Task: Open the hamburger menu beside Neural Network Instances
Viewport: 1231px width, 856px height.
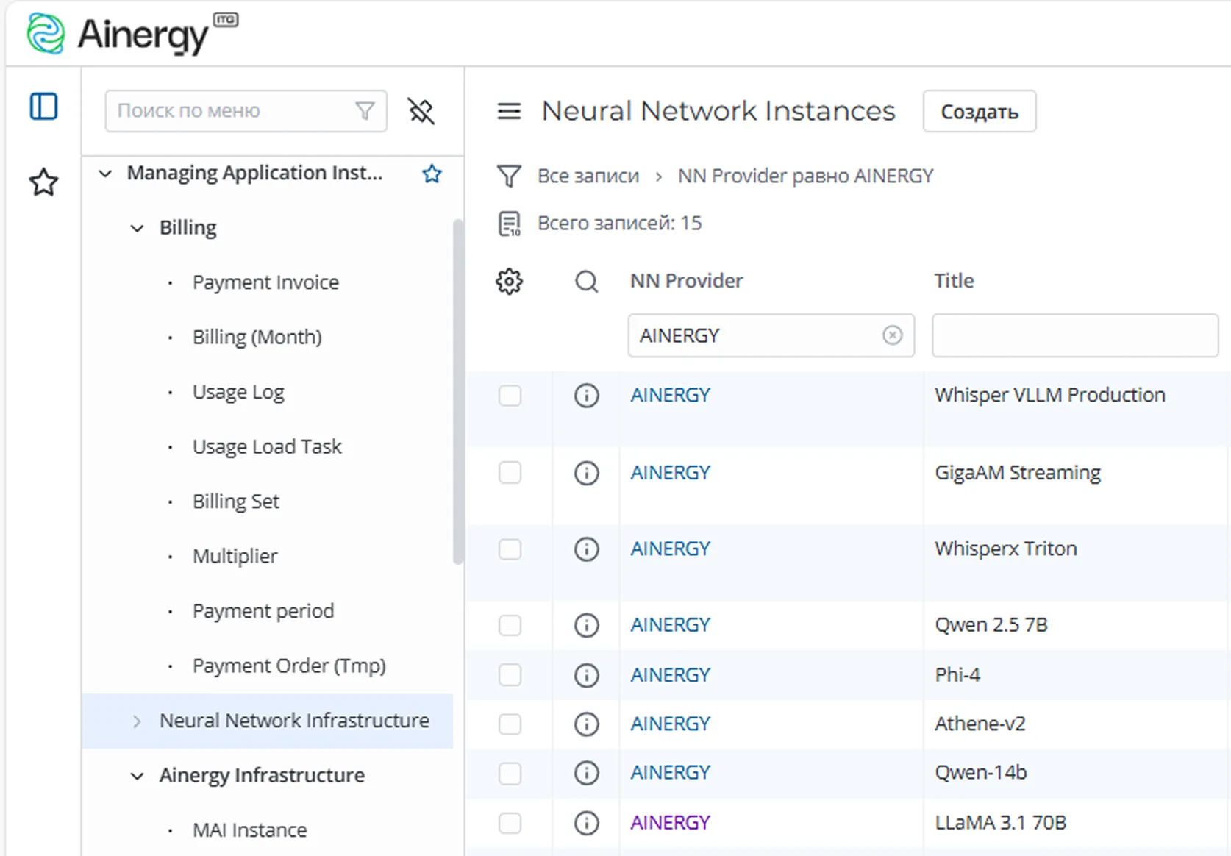Action: [x=509, y=111]
